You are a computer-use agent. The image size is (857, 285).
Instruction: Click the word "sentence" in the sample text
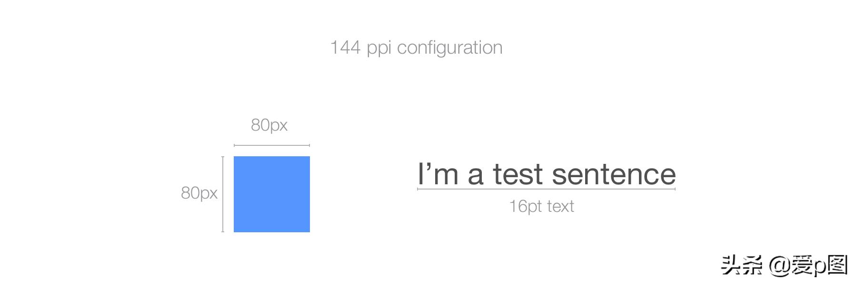pyautogui.click(x=614, y=174)
